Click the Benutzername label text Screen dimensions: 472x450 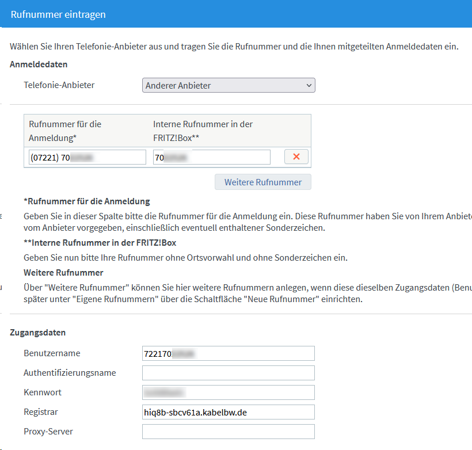click(52, 353)
